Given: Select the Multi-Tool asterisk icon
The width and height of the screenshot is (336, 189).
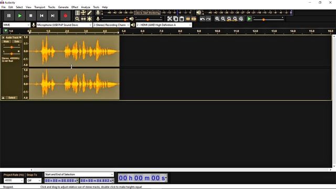Looking at the screenshot, I should pos(89,19).
